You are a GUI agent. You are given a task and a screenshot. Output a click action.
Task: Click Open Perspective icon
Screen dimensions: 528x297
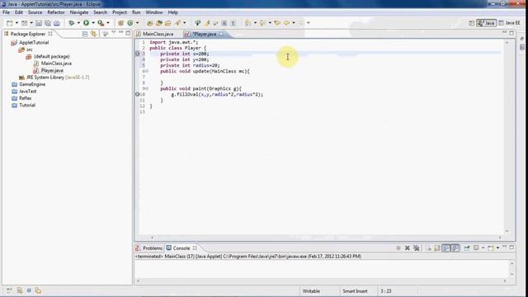(471, 23)
